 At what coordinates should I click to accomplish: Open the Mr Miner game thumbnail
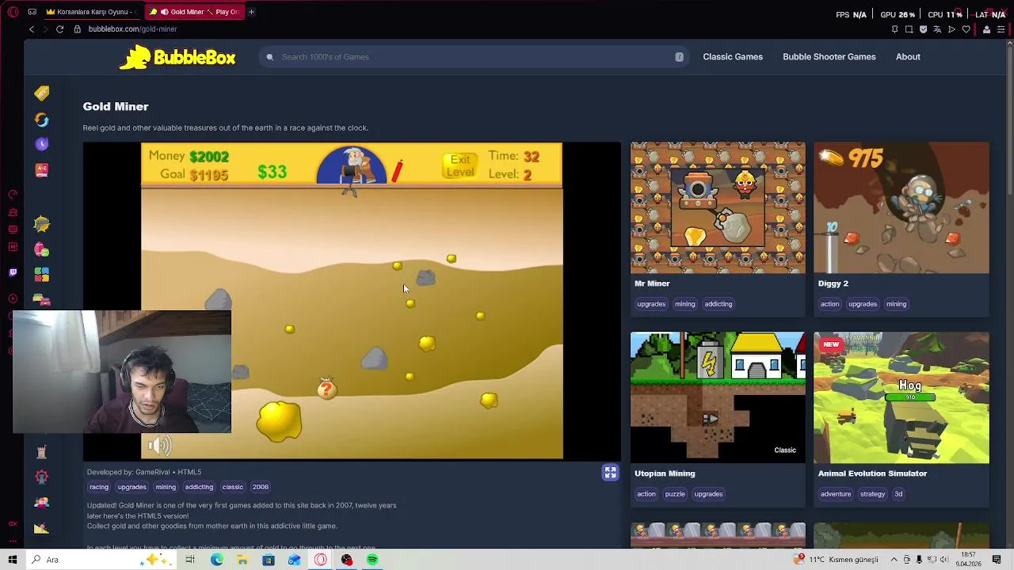pyautogui.click(x=718, y=207)
